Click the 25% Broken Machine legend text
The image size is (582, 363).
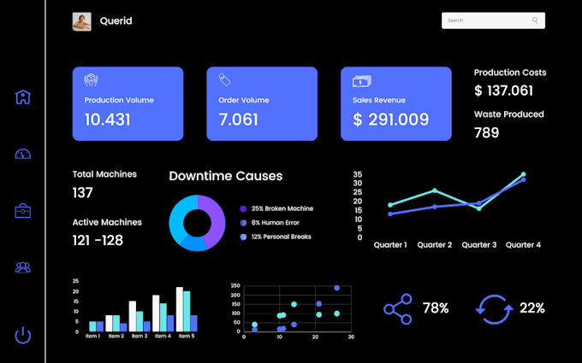pyautogui.click(x=282, y=209)
